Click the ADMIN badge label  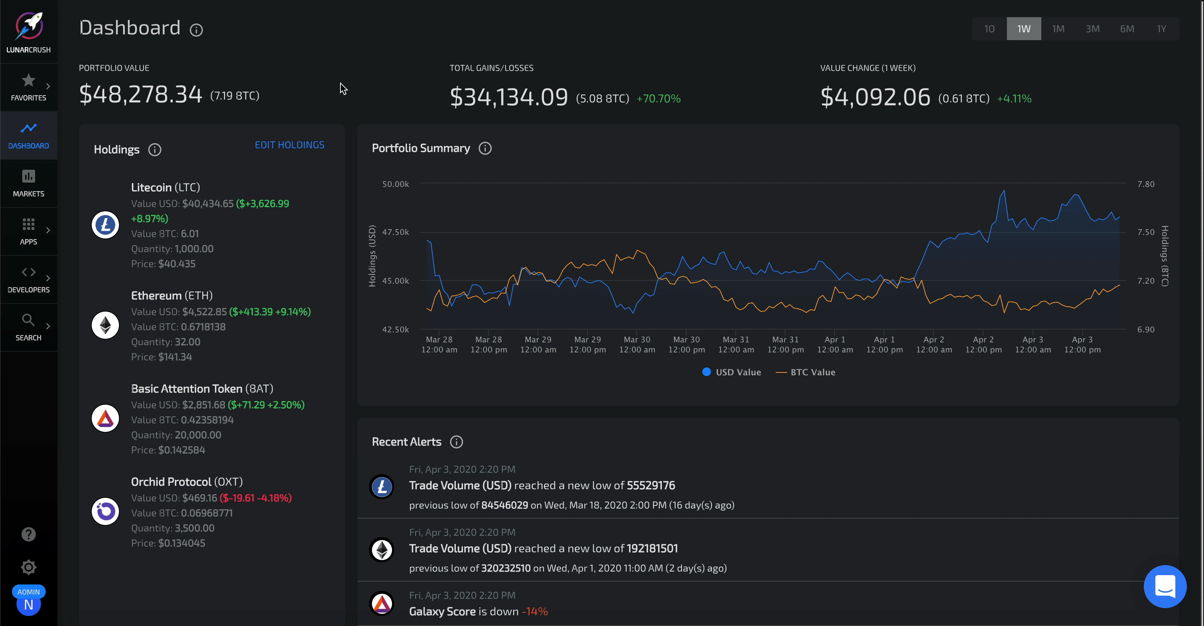pos(29,592)
